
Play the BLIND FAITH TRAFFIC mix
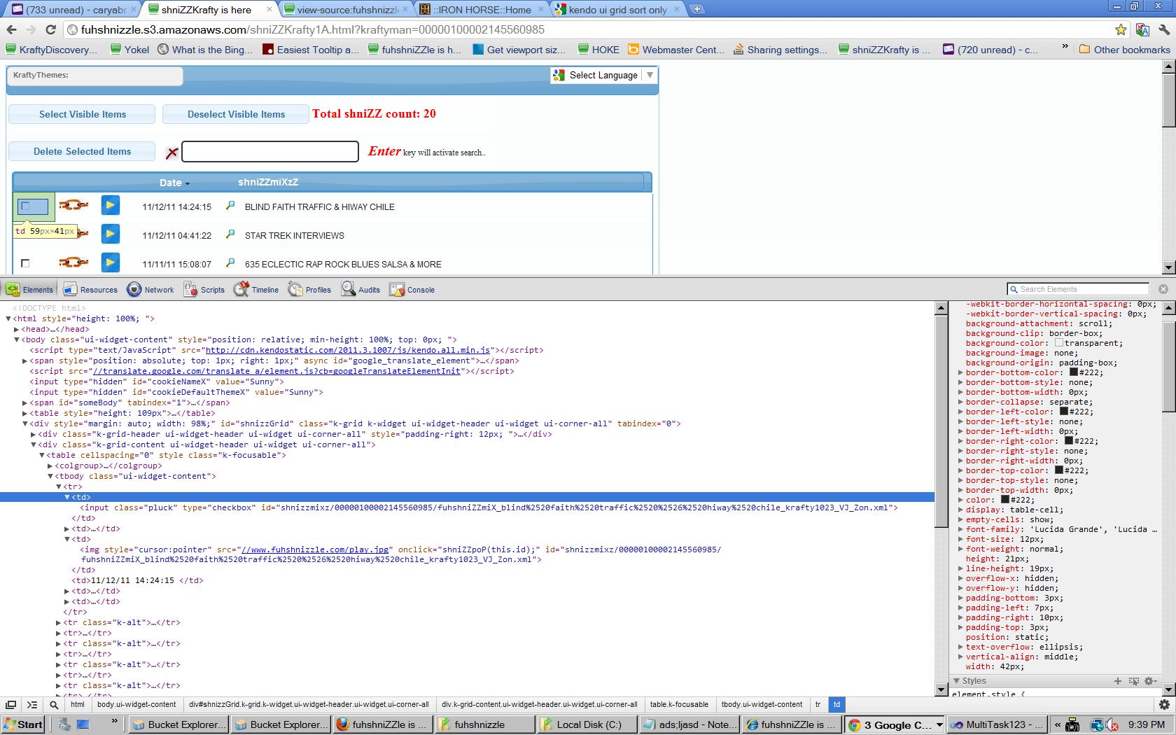click(x=110, y=205)
